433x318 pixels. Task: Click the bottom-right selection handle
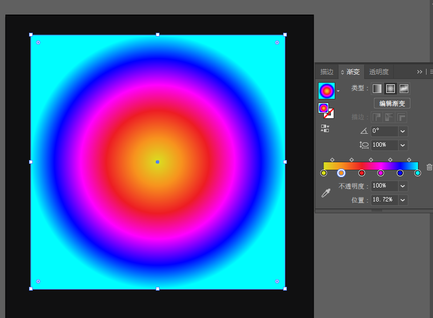click(x=285, y=289)
